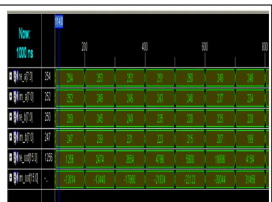Click waveform segment 31456 in im_oof row

[250, 180]
